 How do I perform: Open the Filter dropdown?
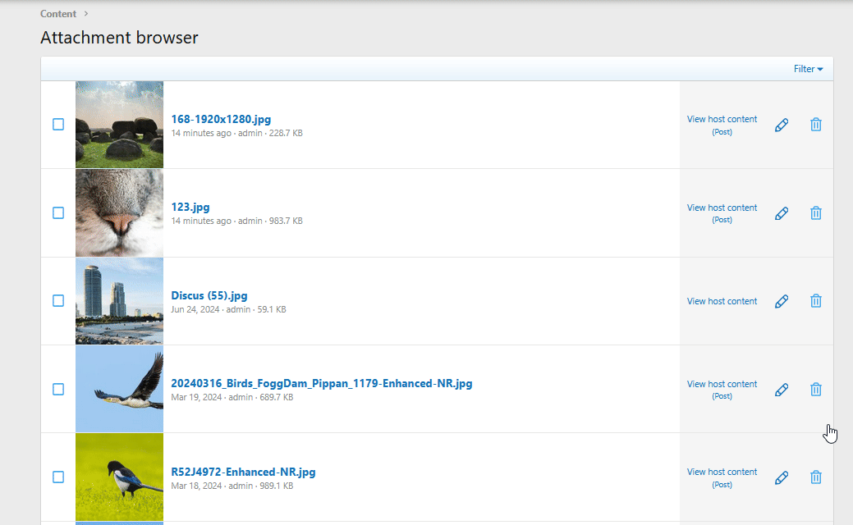click(808, 69)
